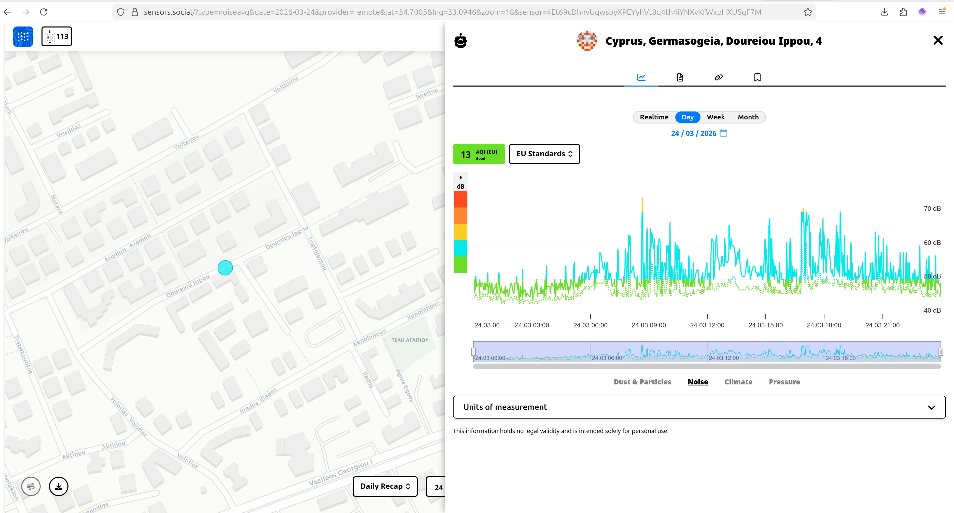Open the EU Standards dropdown
Screen dimensions: 954x513
pos(544,154)
